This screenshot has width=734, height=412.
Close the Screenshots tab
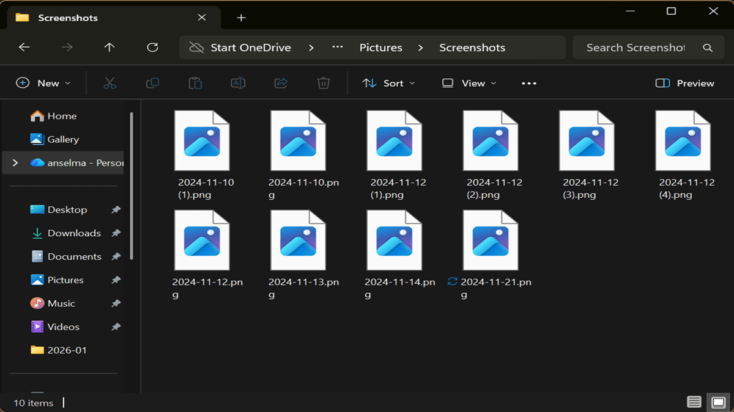202,18
